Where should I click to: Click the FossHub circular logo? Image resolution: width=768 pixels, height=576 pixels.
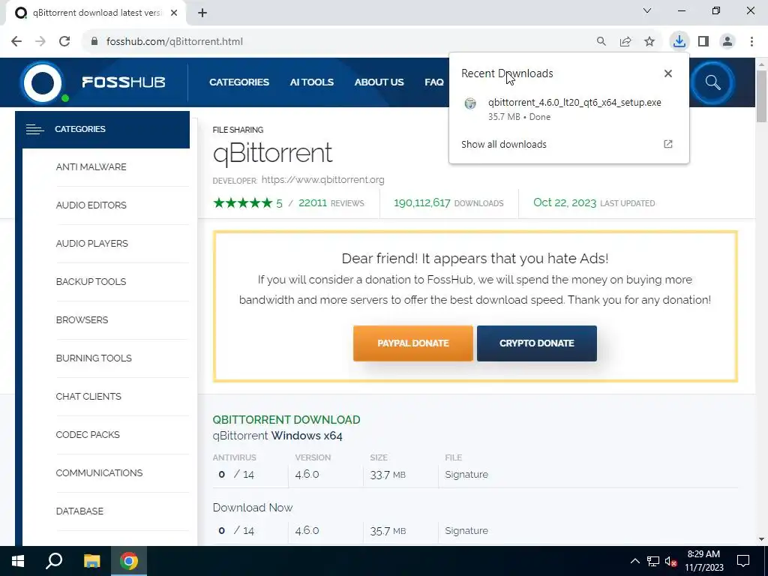click(x=42, y=82)
